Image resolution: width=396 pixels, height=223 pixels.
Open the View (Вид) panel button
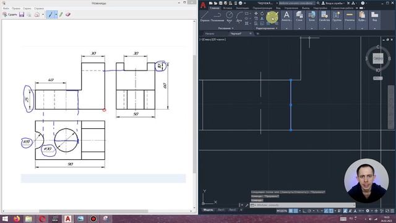tap(374, 19)
